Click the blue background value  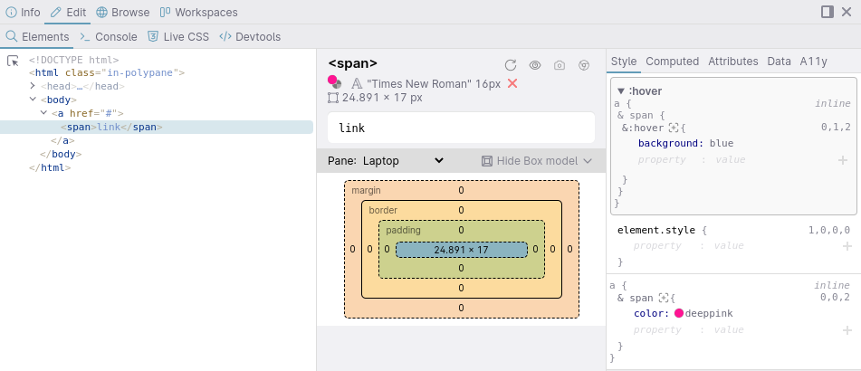point(722,143)
